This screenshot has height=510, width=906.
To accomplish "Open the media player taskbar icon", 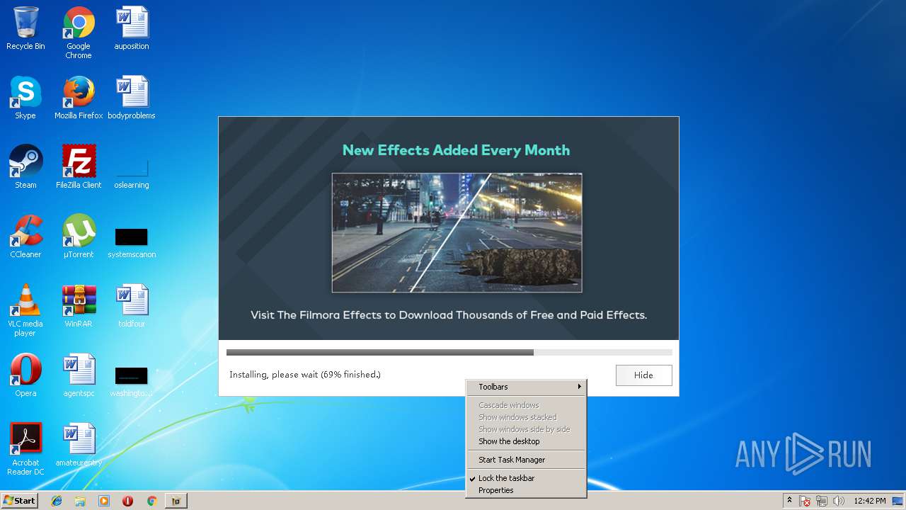I will pos(104,501).
